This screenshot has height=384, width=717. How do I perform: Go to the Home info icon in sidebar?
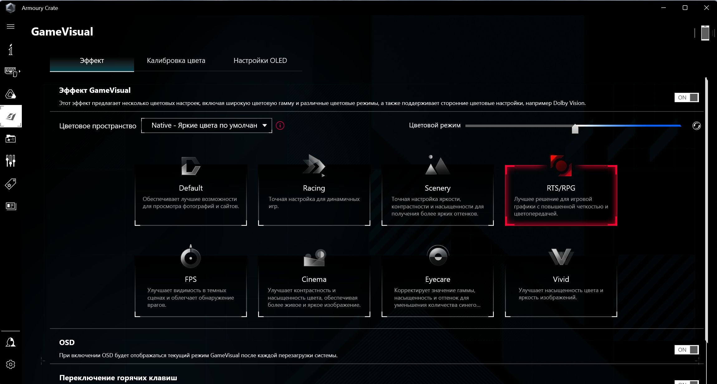[11, 49]
